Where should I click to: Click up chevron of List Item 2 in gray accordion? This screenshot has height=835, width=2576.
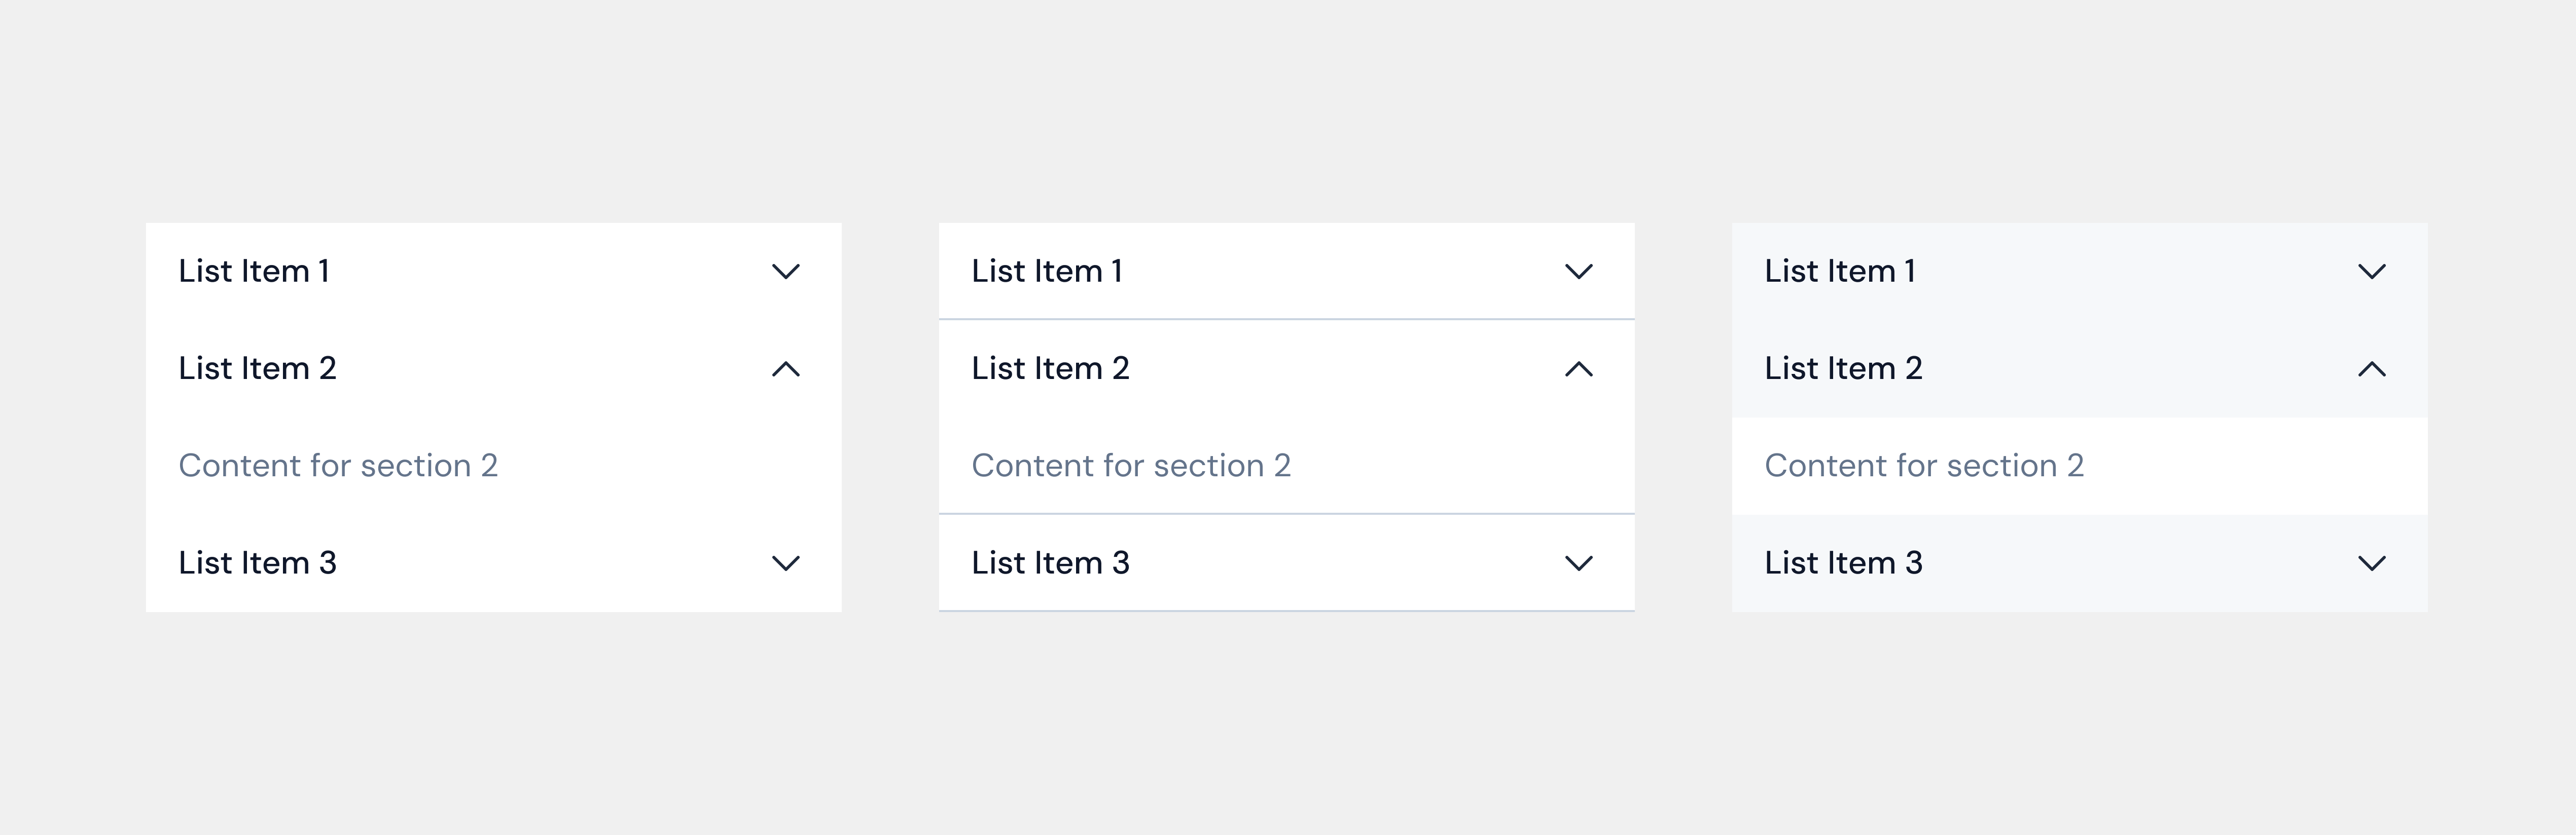pyautogui.click(x=2372, y=368)
